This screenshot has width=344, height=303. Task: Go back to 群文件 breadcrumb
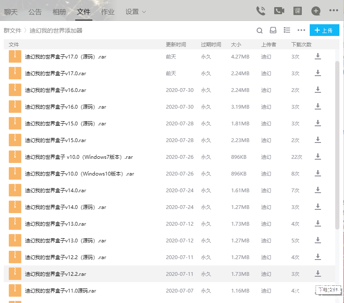click(13, 31)
